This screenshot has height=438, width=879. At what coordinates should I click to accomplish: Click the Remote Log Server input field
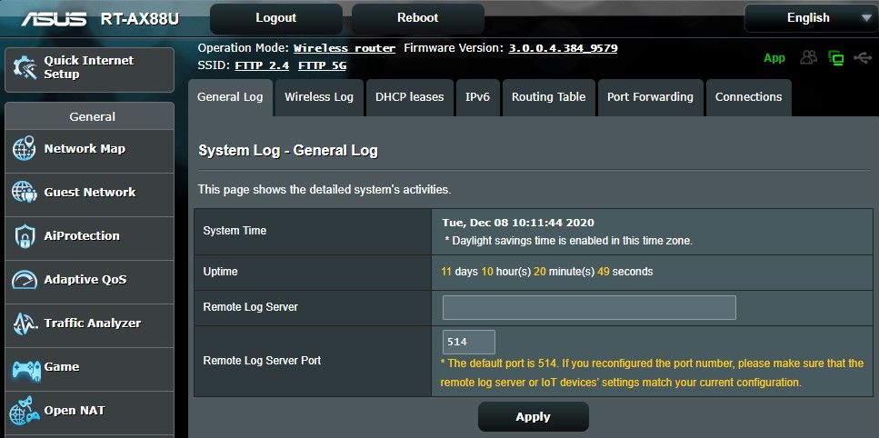click(x=589, y=307)
